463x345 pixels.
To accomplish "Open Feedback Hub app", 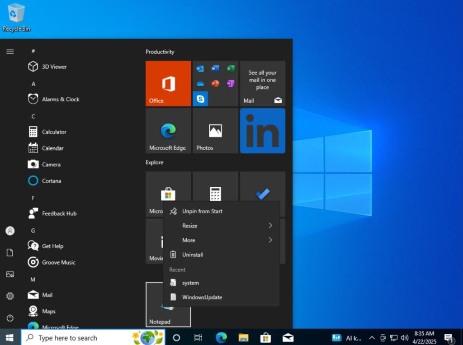I will pyautogui.click(x=59, y=213).
